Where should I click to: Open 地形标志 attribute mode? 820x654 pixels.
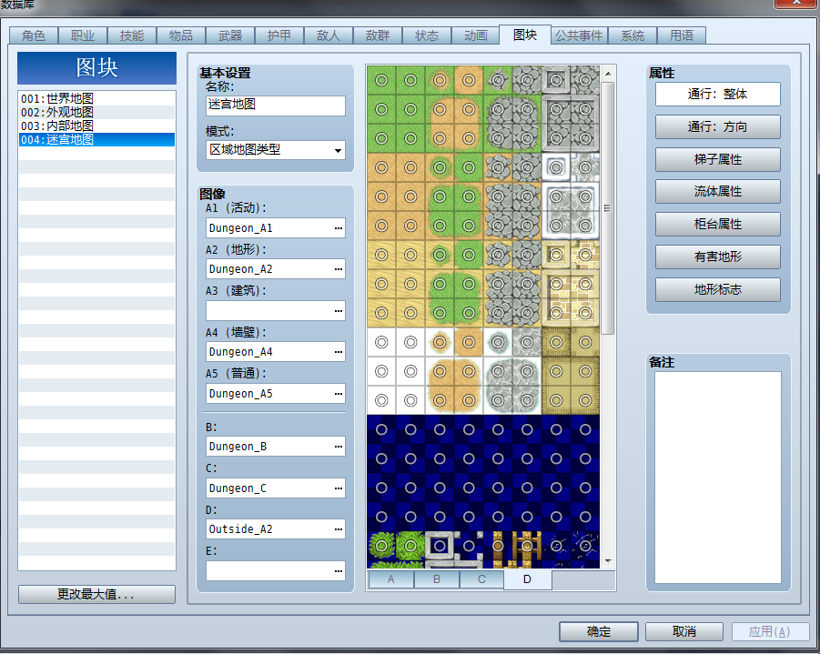pyautogui.click(x=717, y=289)
